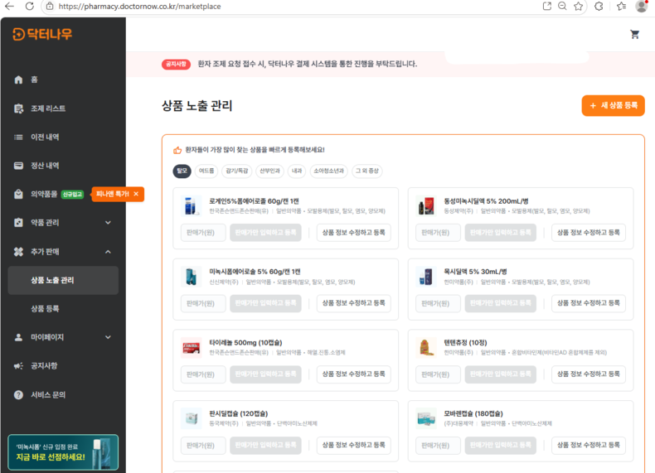Open the shopping cart icon

(x=635, y=35)
